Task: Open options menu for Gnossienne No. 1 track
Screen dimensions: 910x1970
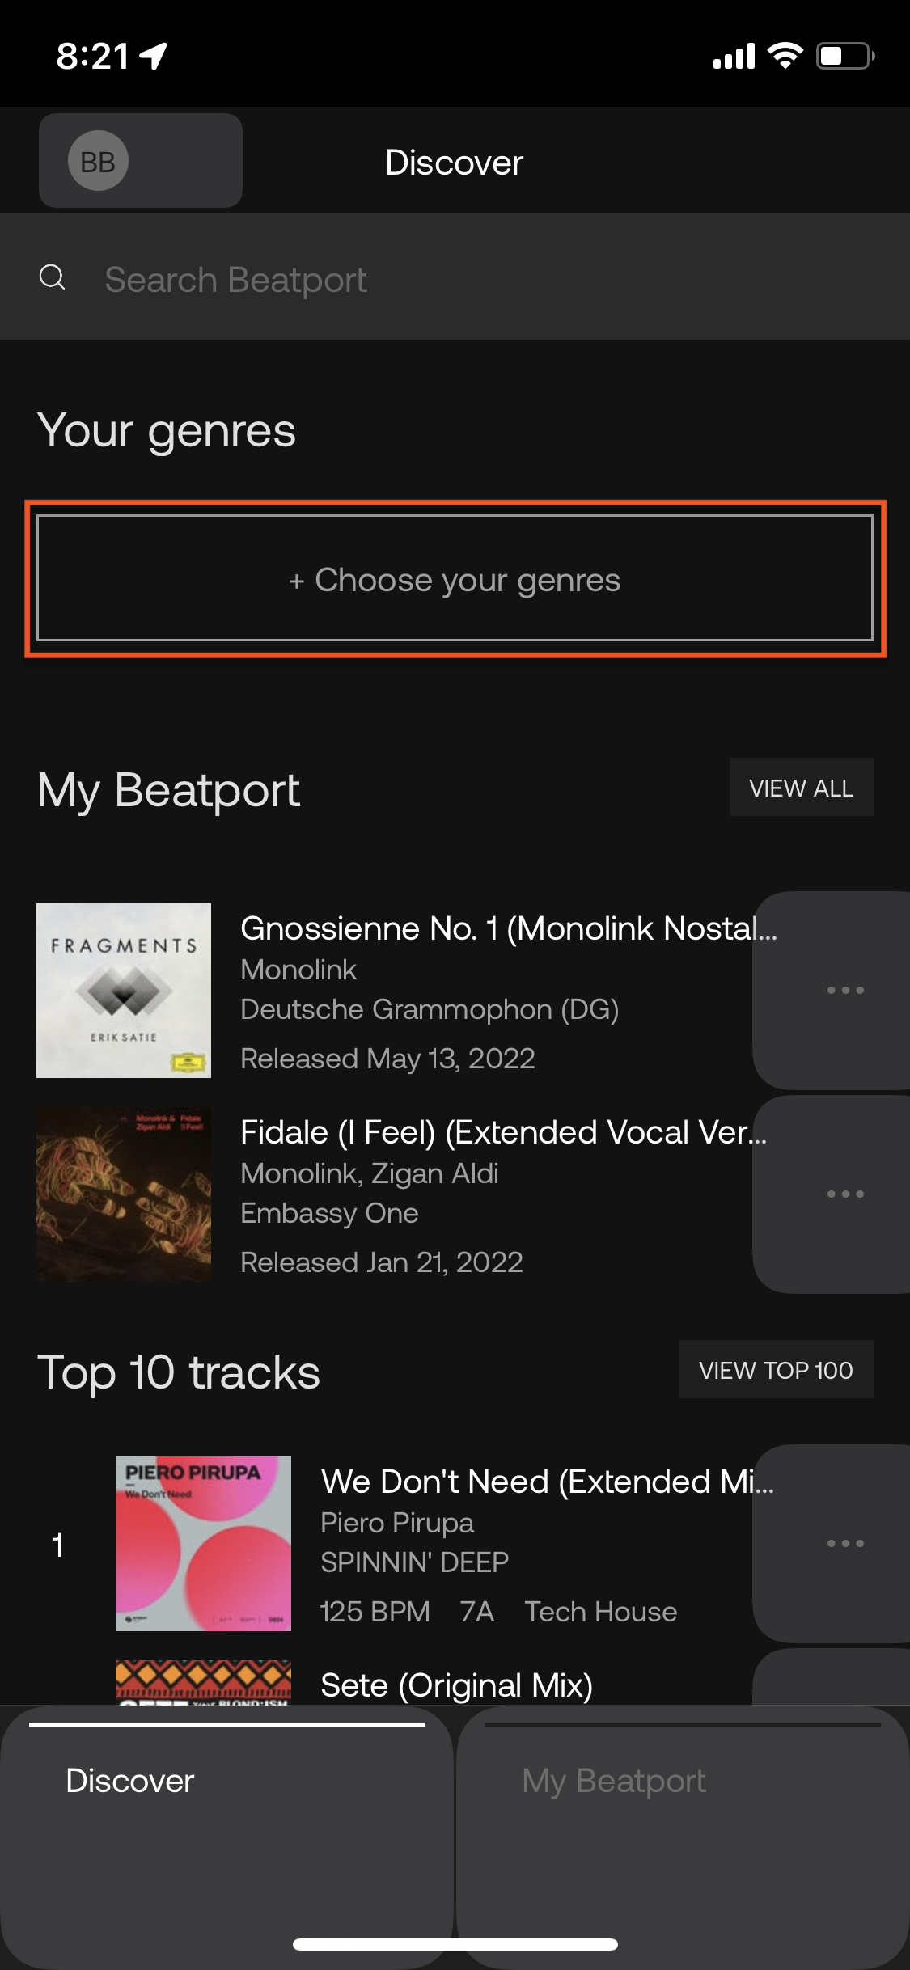Action: point(844,990)
